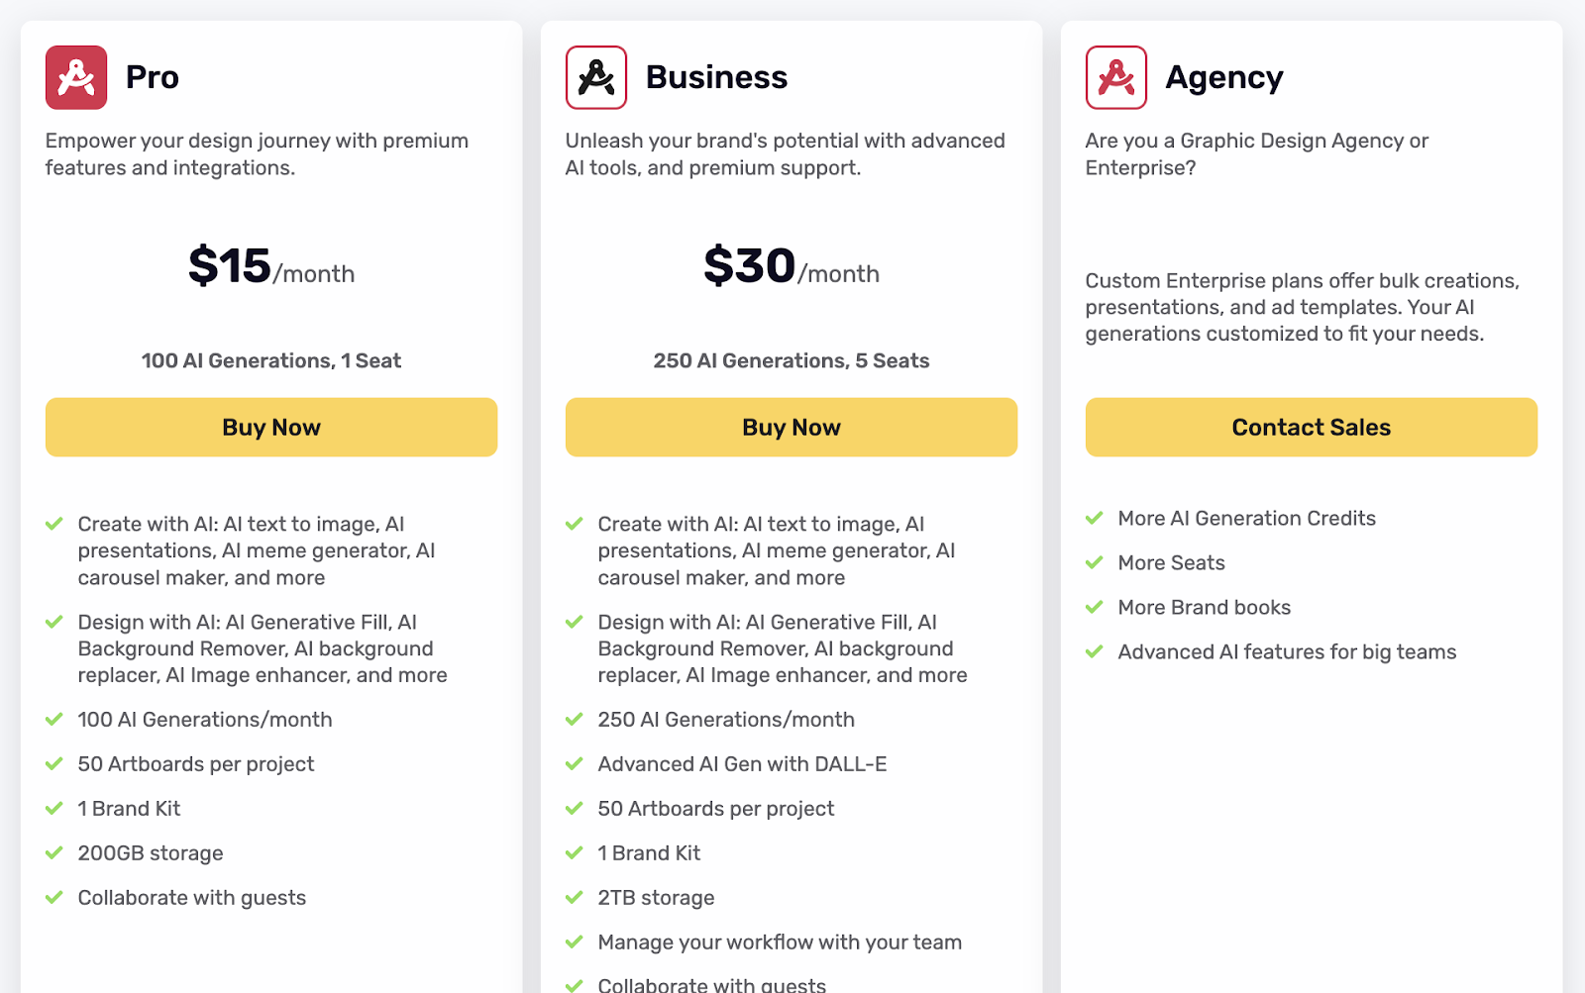Click the Agency plan logo icon

[1116, 77]
